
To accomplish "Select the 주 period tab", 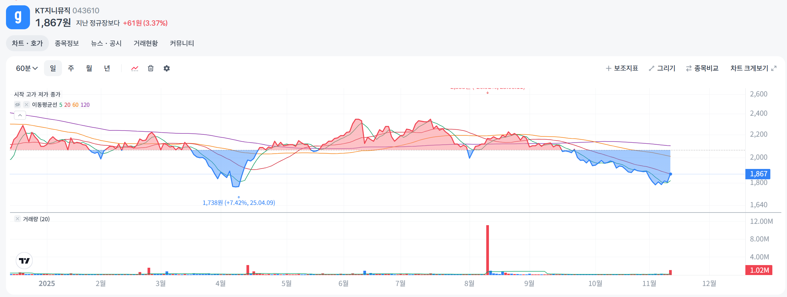I will pyautogui.click(x=71, y=68).
